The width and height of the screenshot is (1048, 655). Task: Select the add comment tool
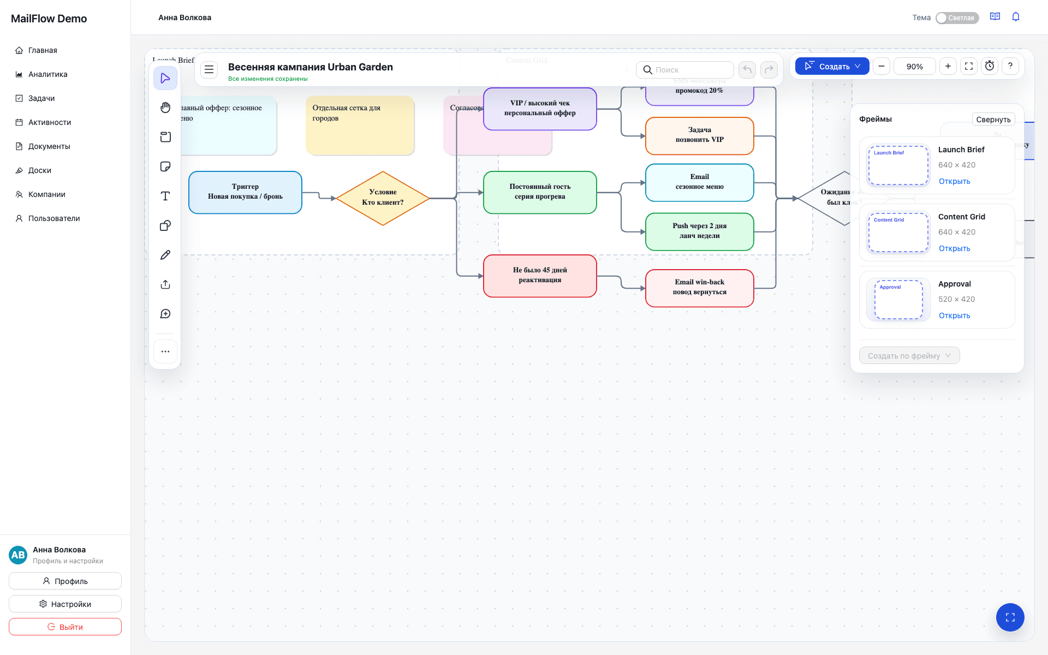165,314
